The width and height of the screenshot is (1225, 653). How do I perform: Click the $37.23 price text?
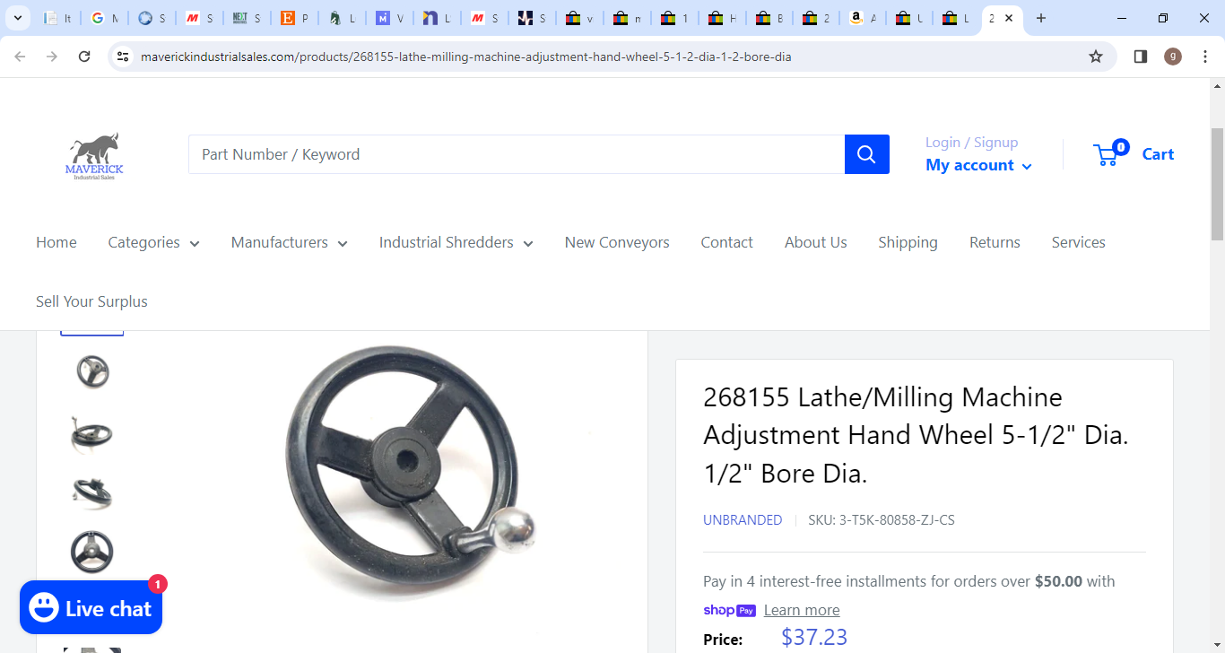pos(814,637)
